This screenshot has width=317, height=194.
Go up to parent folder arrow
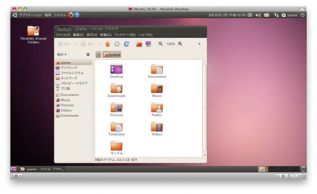click(x=108, y=44)
